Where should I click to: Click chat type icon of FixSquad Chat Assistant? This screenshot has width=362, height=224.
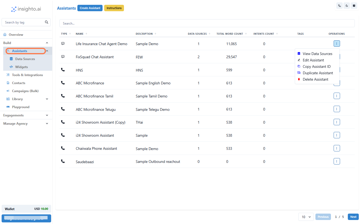click(x=63, y=57)
